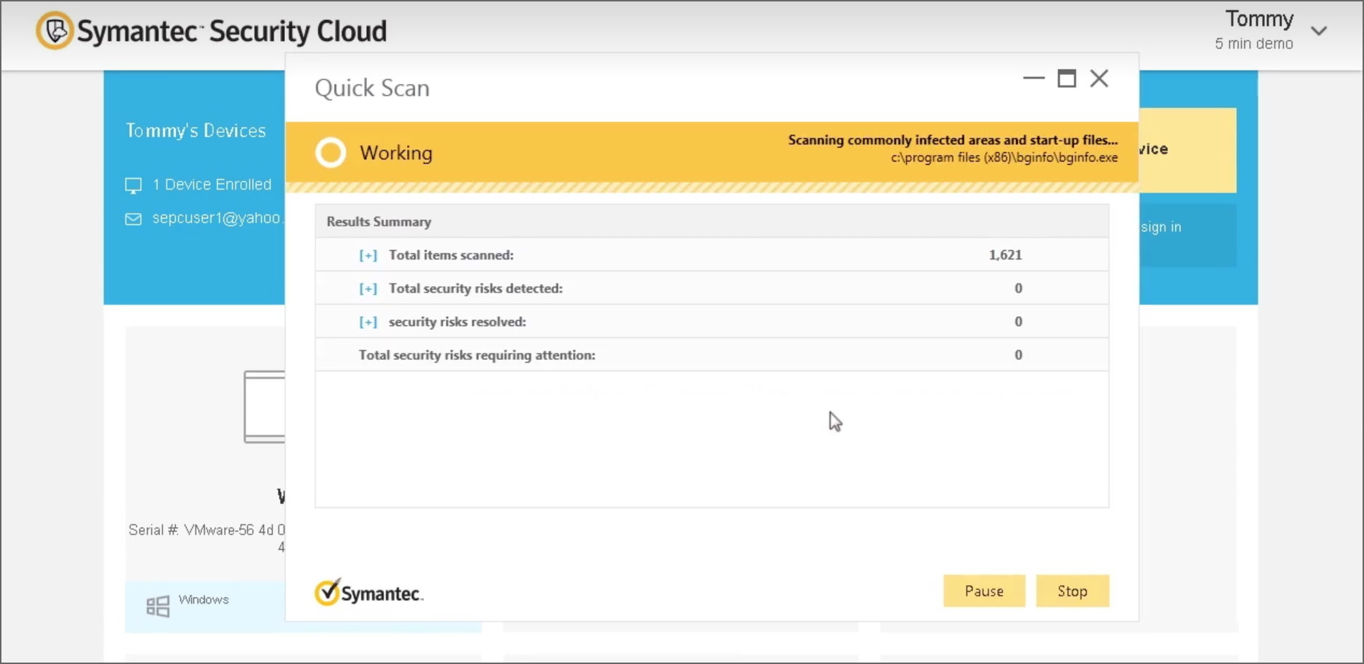Click the Scanning commonly infected areas status text
This screenshot has height=664, width=1364.
[x=953, y=140]
